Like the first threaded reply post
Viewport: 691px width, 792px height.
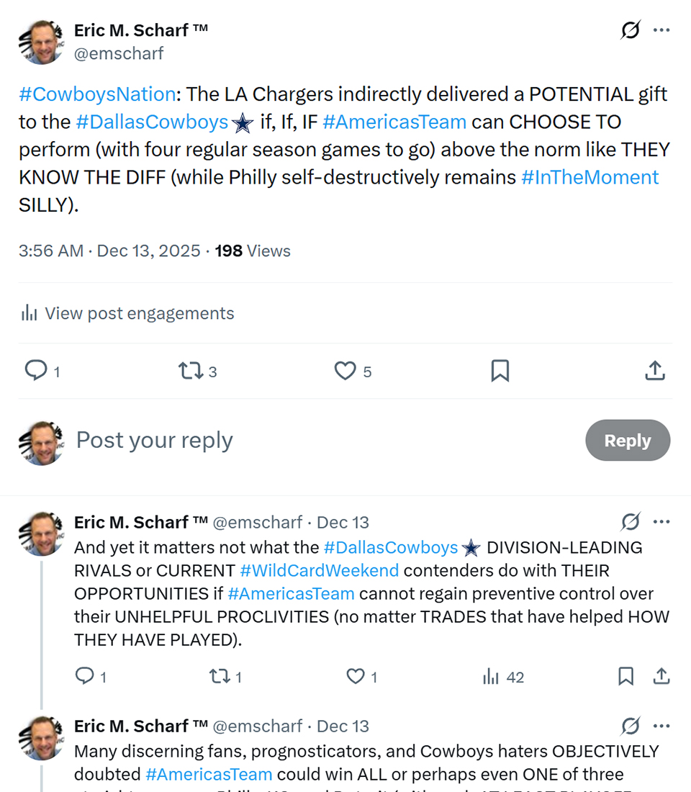pos(356,676)
